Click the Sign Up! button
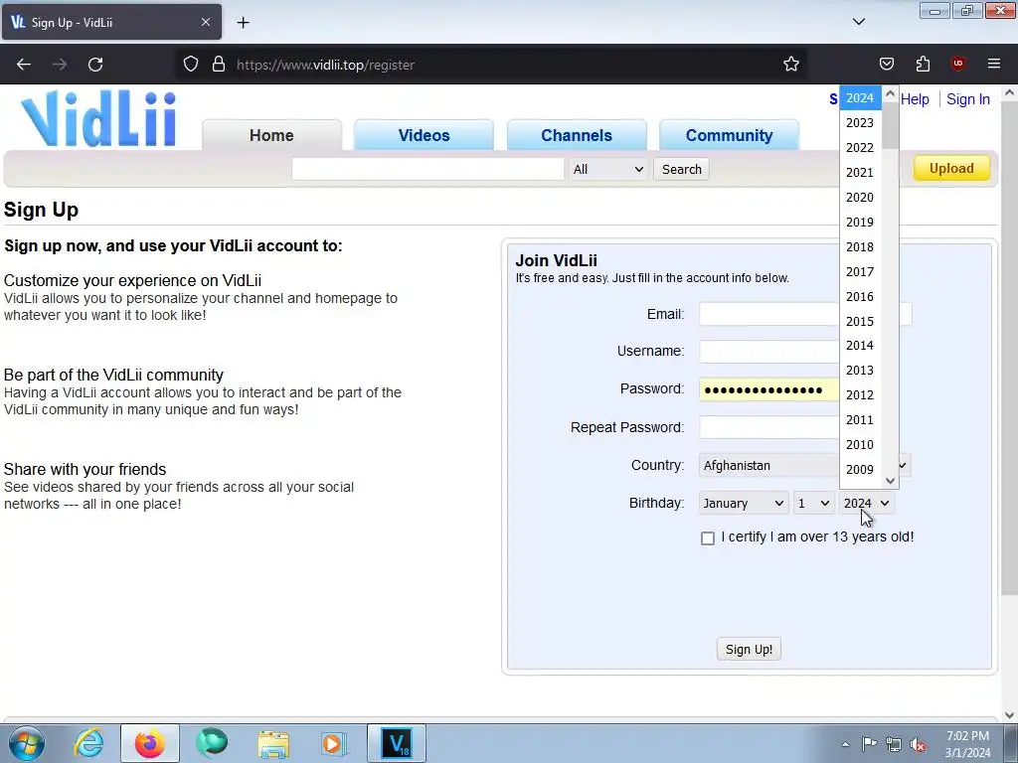The height and width of the screenshot is (763, 1018). [749, 650]
